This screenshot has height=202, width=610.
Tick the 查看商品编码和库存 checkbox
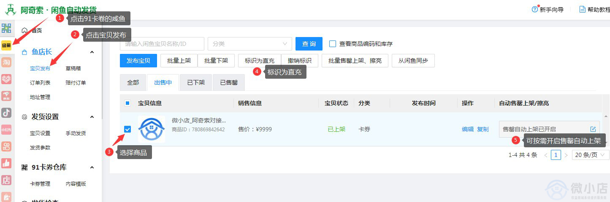click(x=333, y=44)
